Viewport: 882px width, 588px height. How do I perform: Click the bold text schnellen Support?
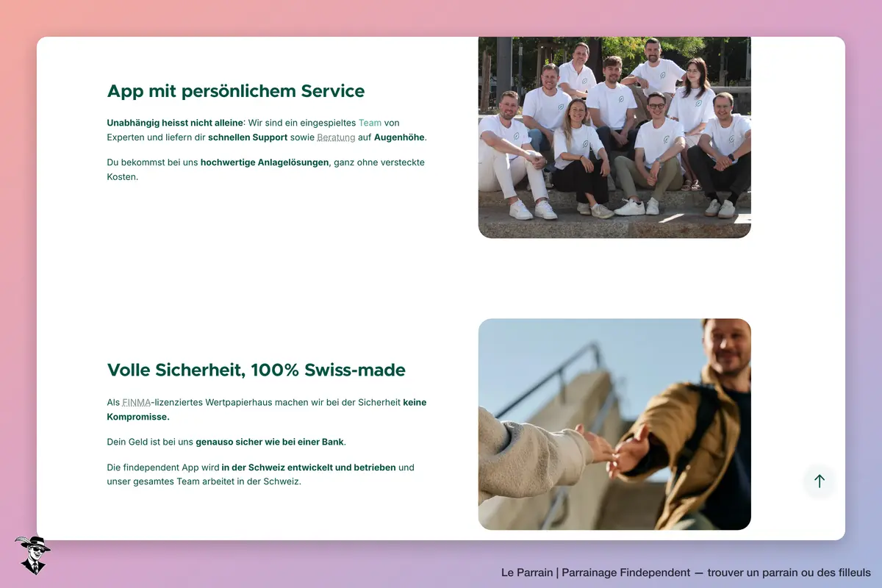pos(248,137)
